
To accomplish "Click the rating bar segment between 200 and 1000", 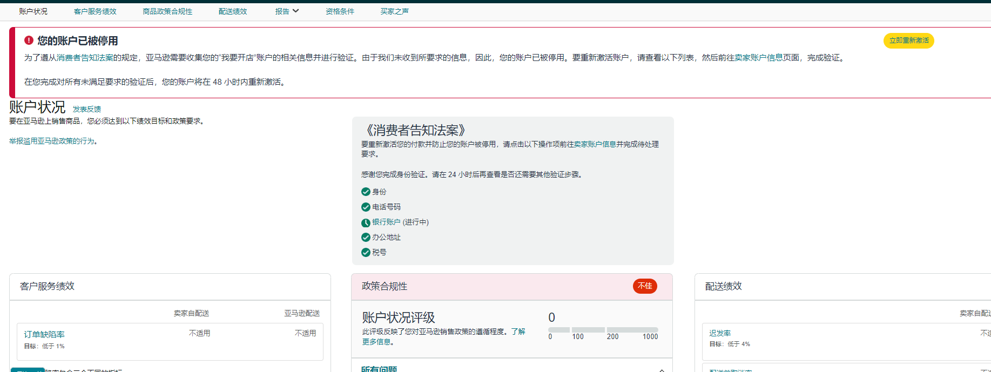I will pyautogui.click(x=632, y=330).
